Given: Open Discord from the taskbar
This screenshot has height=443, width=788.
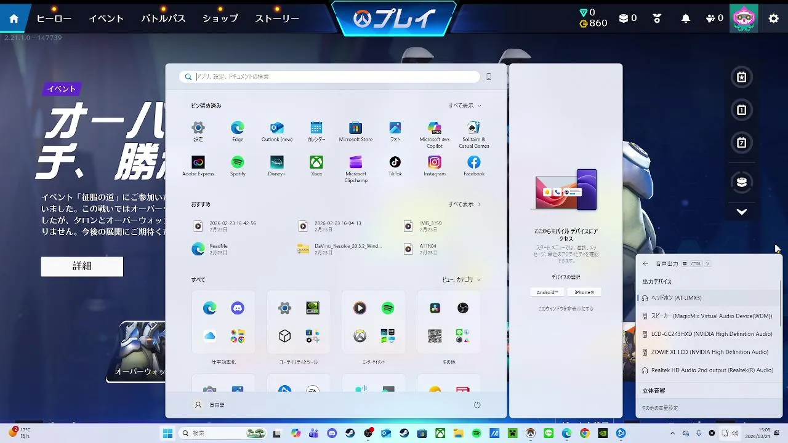Looking at the screenshot, I should click(x=332, y=433).
